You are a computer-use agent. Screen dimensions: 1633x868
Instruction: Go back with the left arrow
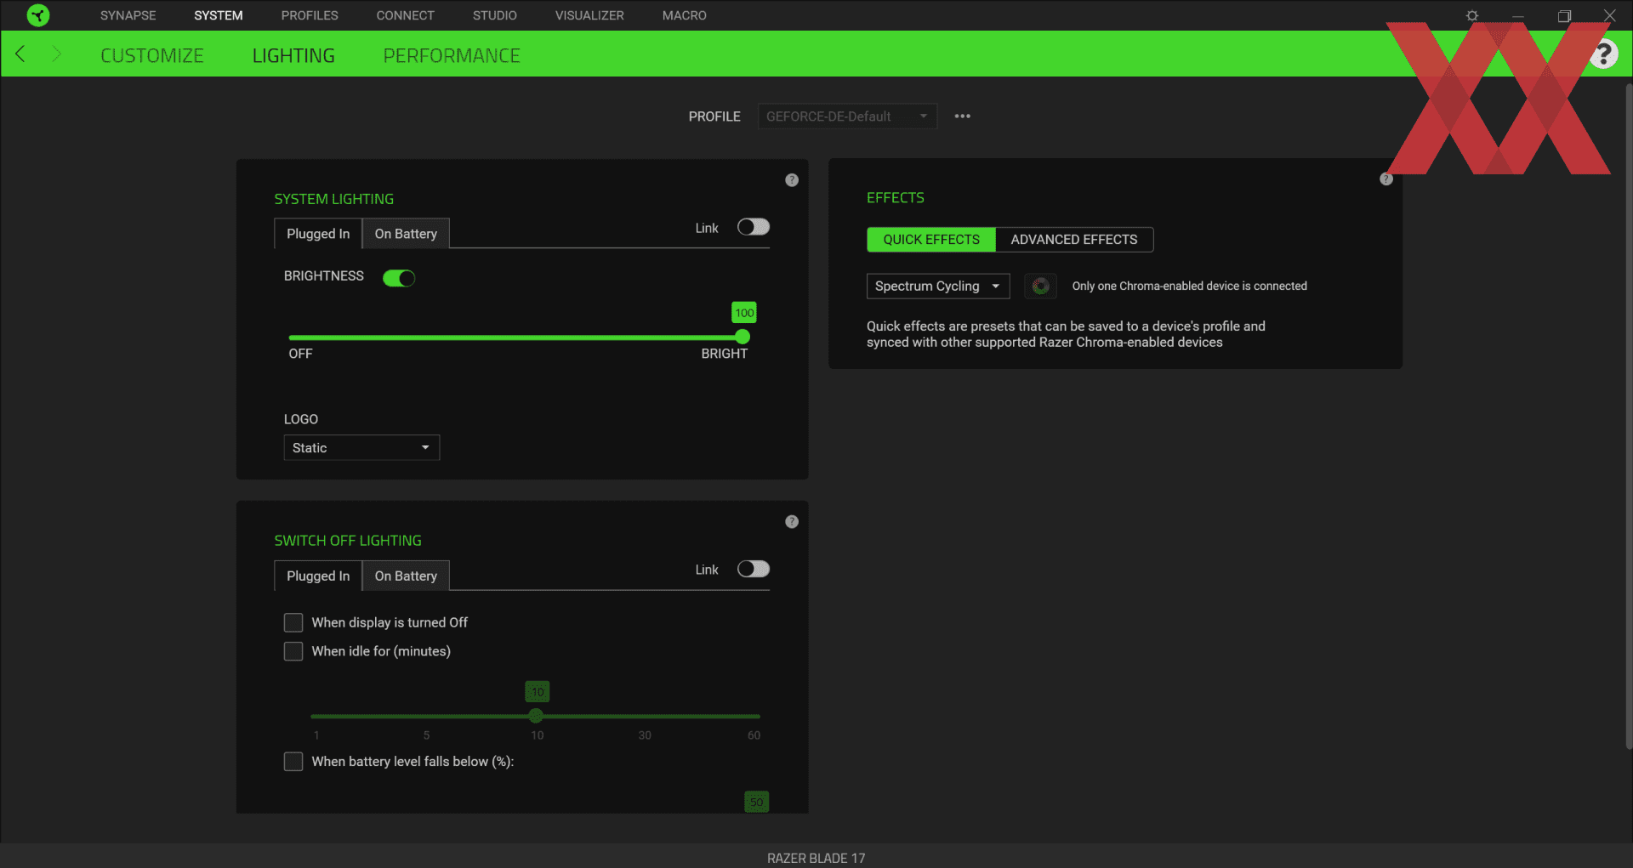20,54
